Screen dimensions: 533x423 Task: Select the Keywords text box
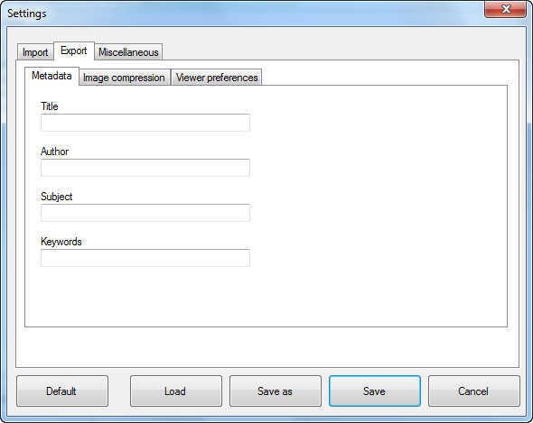pyautogui.click(x=145, y=258)
